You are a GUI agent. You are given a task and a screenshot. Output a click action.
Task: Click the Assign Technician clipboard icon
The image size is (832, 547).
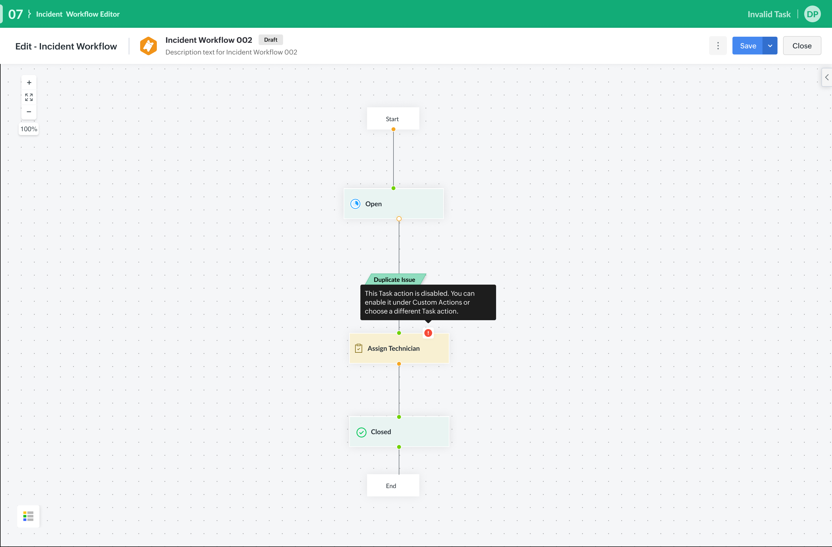358,348
